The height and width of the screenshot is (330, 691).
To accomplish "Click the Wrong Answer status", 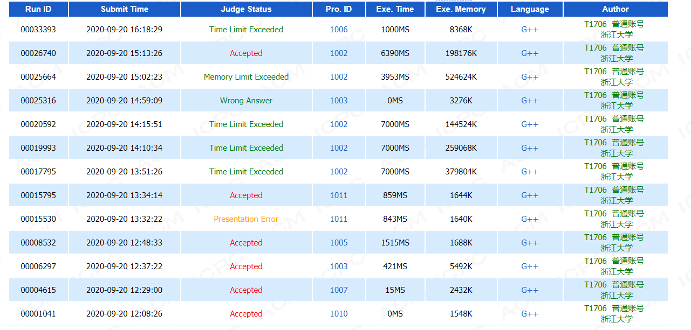I will click(246, 101).
